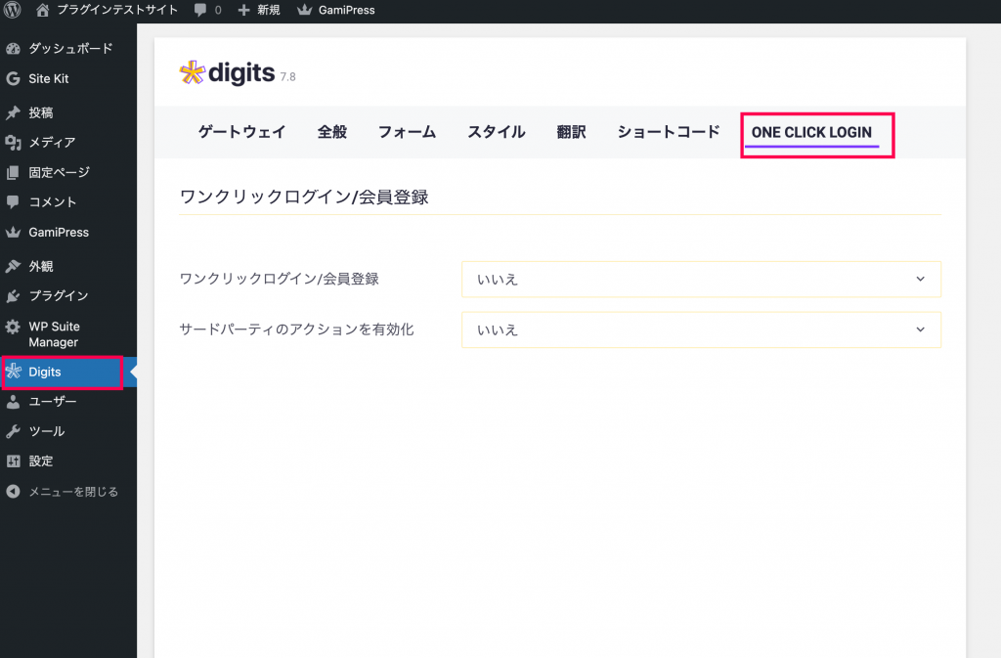Click the プラグイン plug icon
1001x658 pixels.
[13, 295]
